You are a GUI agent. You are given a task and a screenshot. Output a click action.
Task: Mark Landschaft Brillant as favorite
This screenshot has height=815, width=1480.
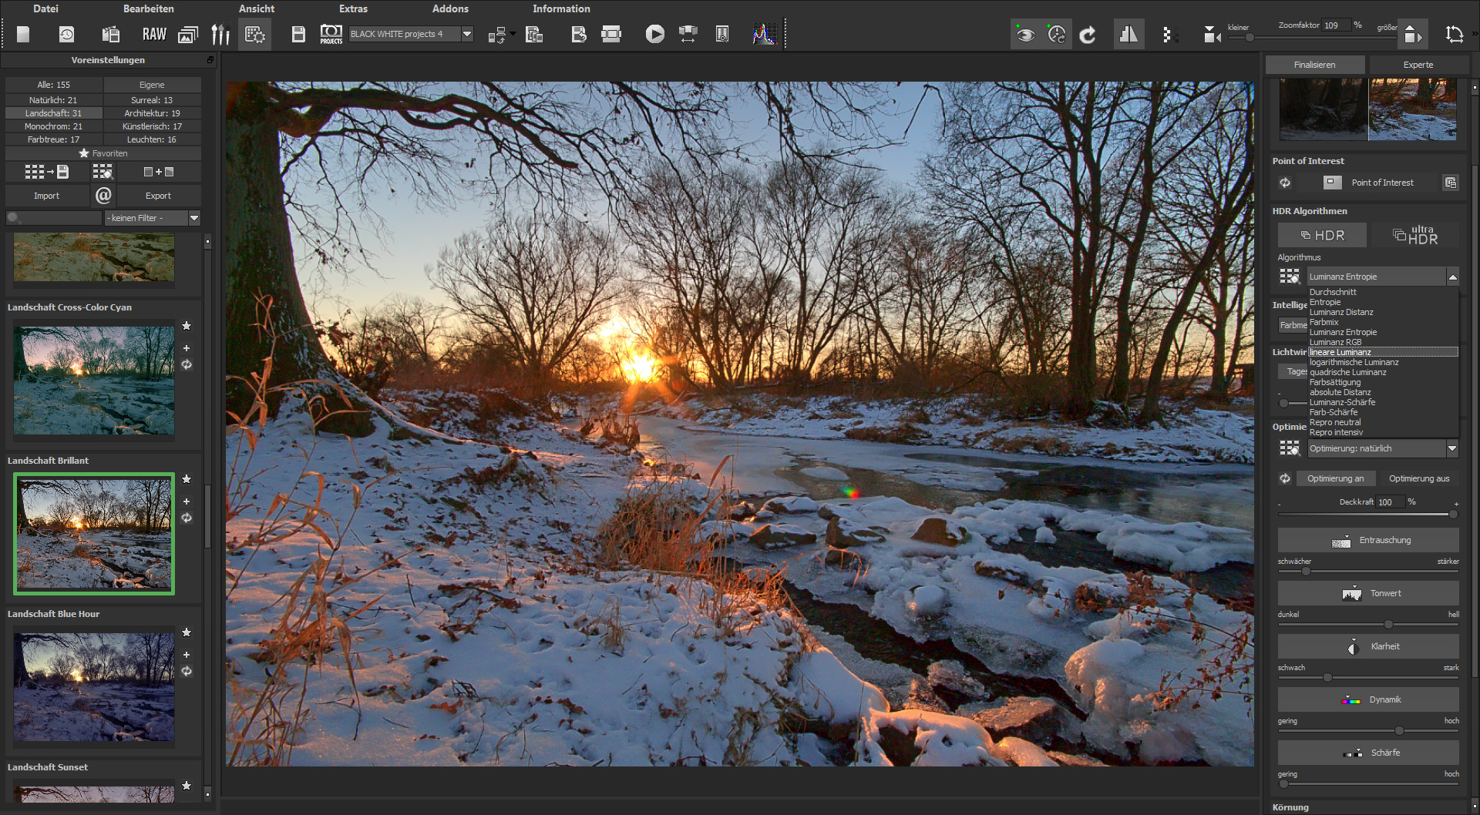187,479
